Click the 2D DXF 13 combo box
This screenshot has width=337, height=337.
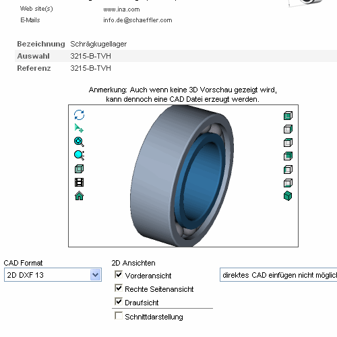tap(53, 274)
